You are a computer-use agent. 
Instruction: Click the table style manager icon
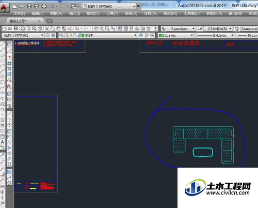click(x=237, y=28)
